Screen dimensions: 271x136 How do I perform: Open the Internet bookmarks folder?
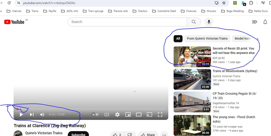(14, 11)
